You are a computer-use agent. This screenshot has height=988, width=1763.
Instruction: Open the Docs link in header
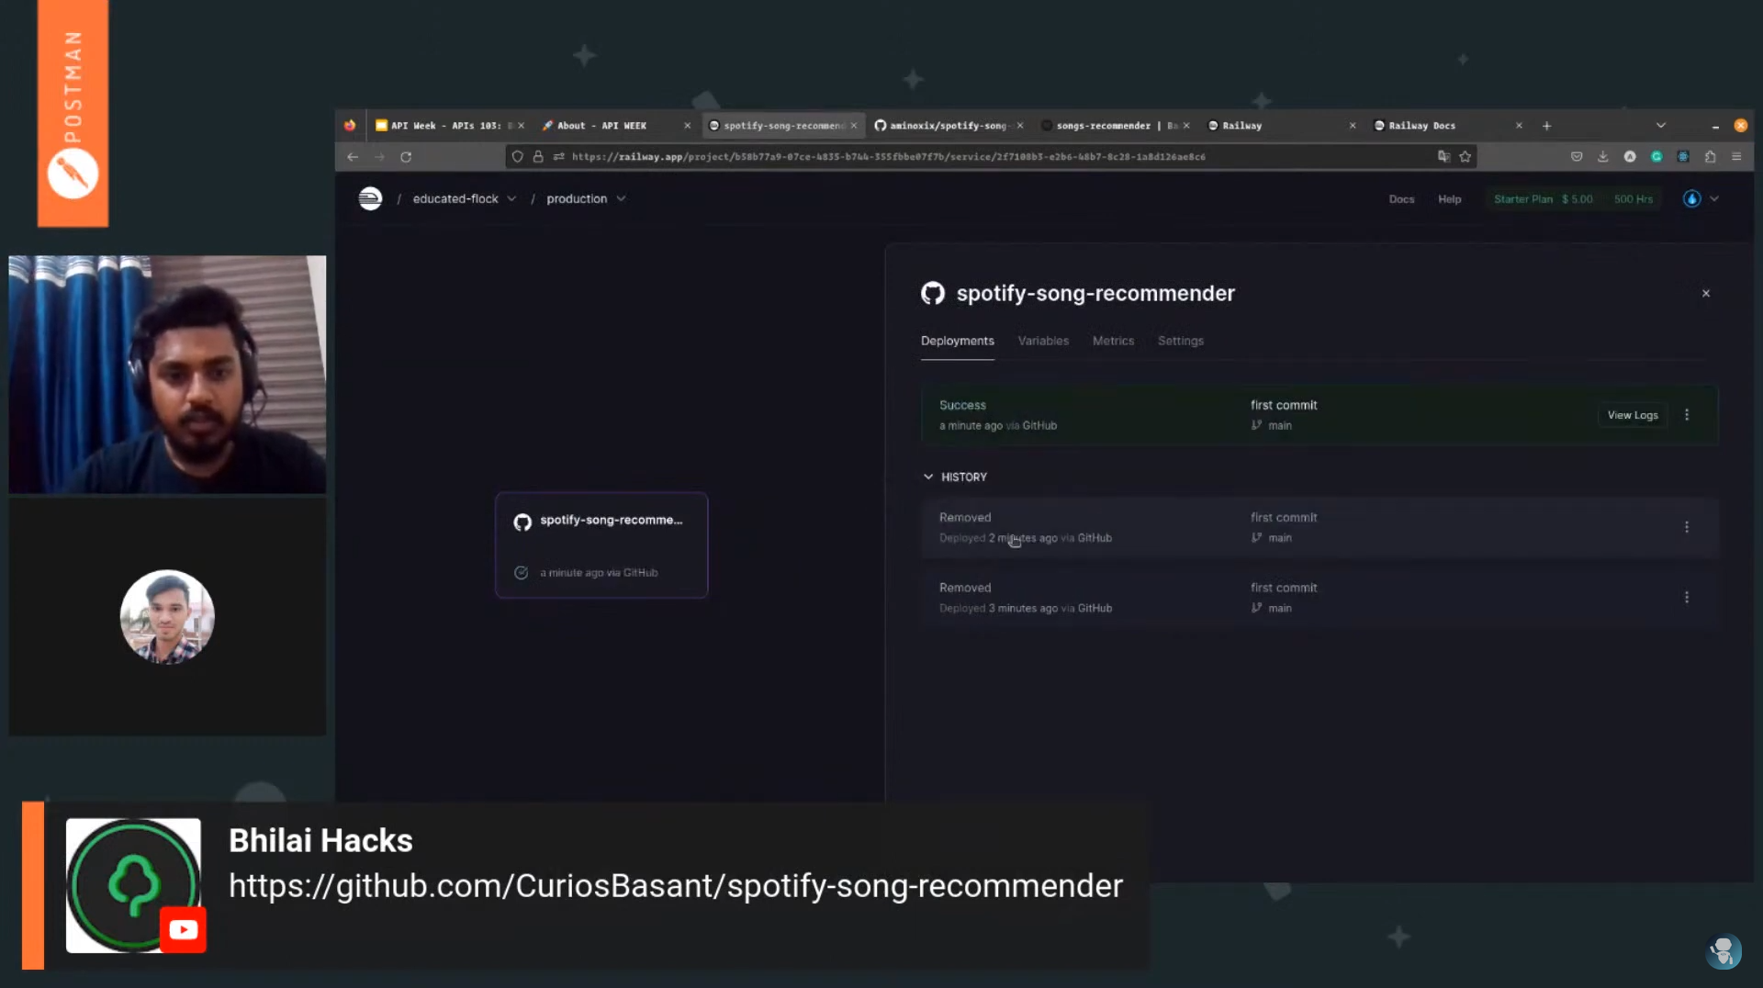(x=1401, y=199)
